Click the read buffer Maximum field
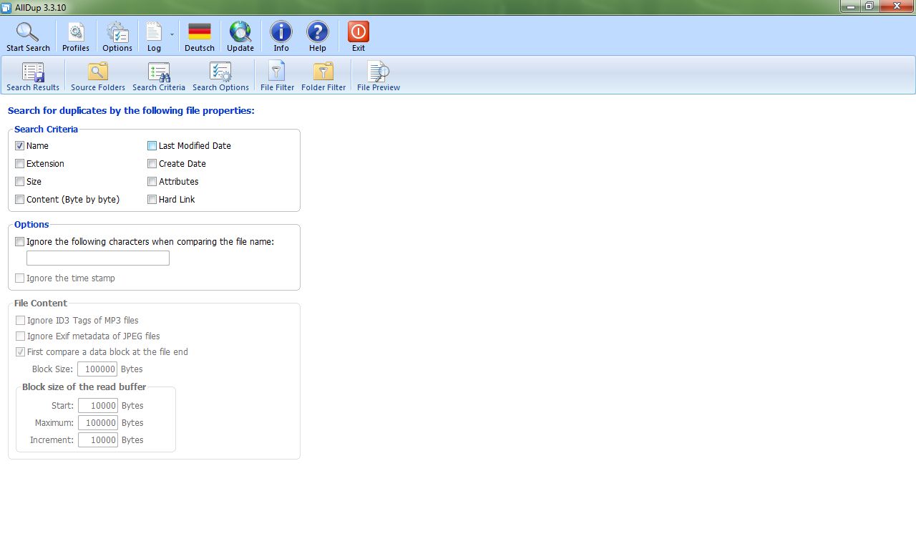916x544 pixels. pyautogui.click(x=98, y=422)
